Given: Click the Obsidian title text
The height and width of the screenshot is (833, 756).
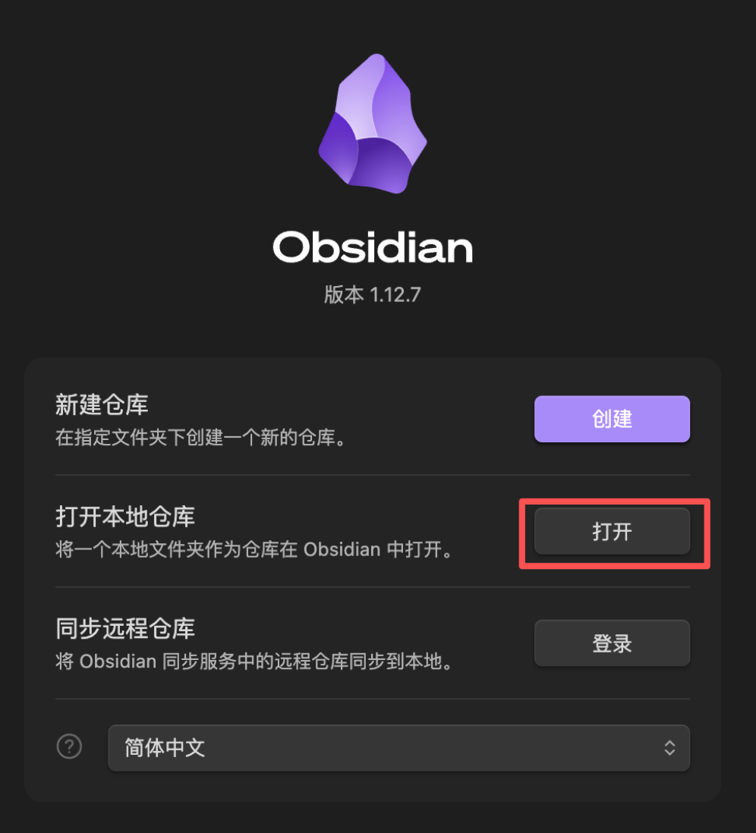Looking at the screenshot, I should click(x=373, y=247).
